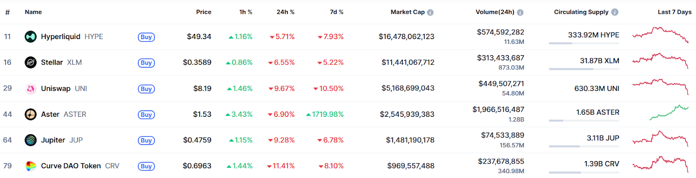Click the Hyperliquid circulating supply progress bar
Screen dimensions: 696x178
[584, 43]
